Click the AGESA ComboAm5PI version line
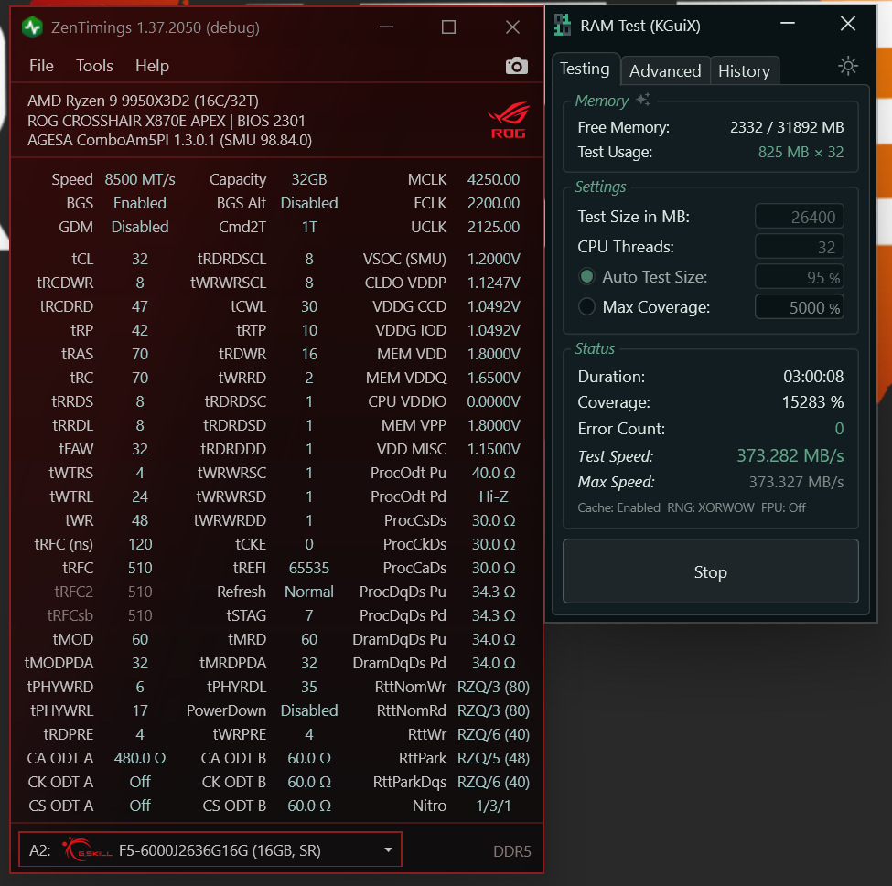892x886 pixels. (169, 140)
